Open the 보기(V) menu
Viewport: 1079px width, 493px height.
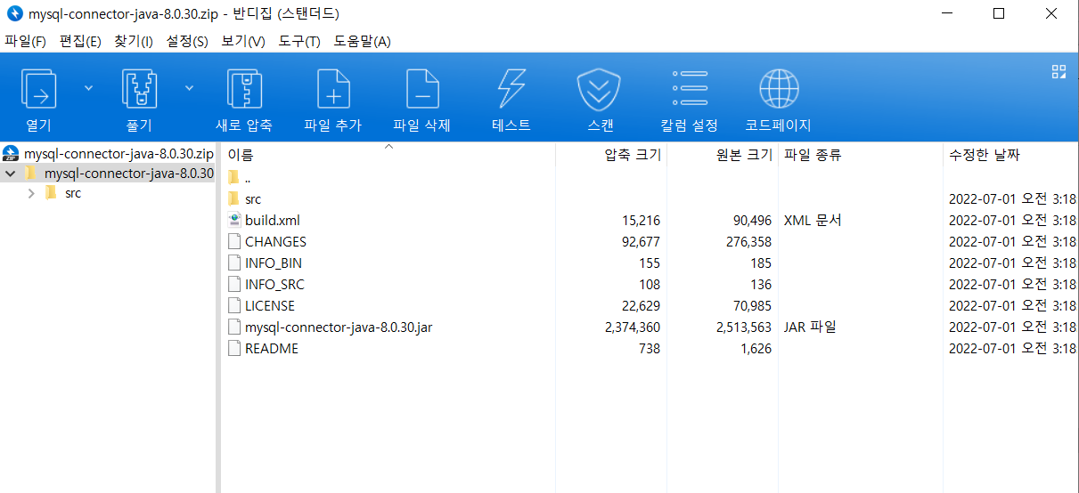(243, 41)
